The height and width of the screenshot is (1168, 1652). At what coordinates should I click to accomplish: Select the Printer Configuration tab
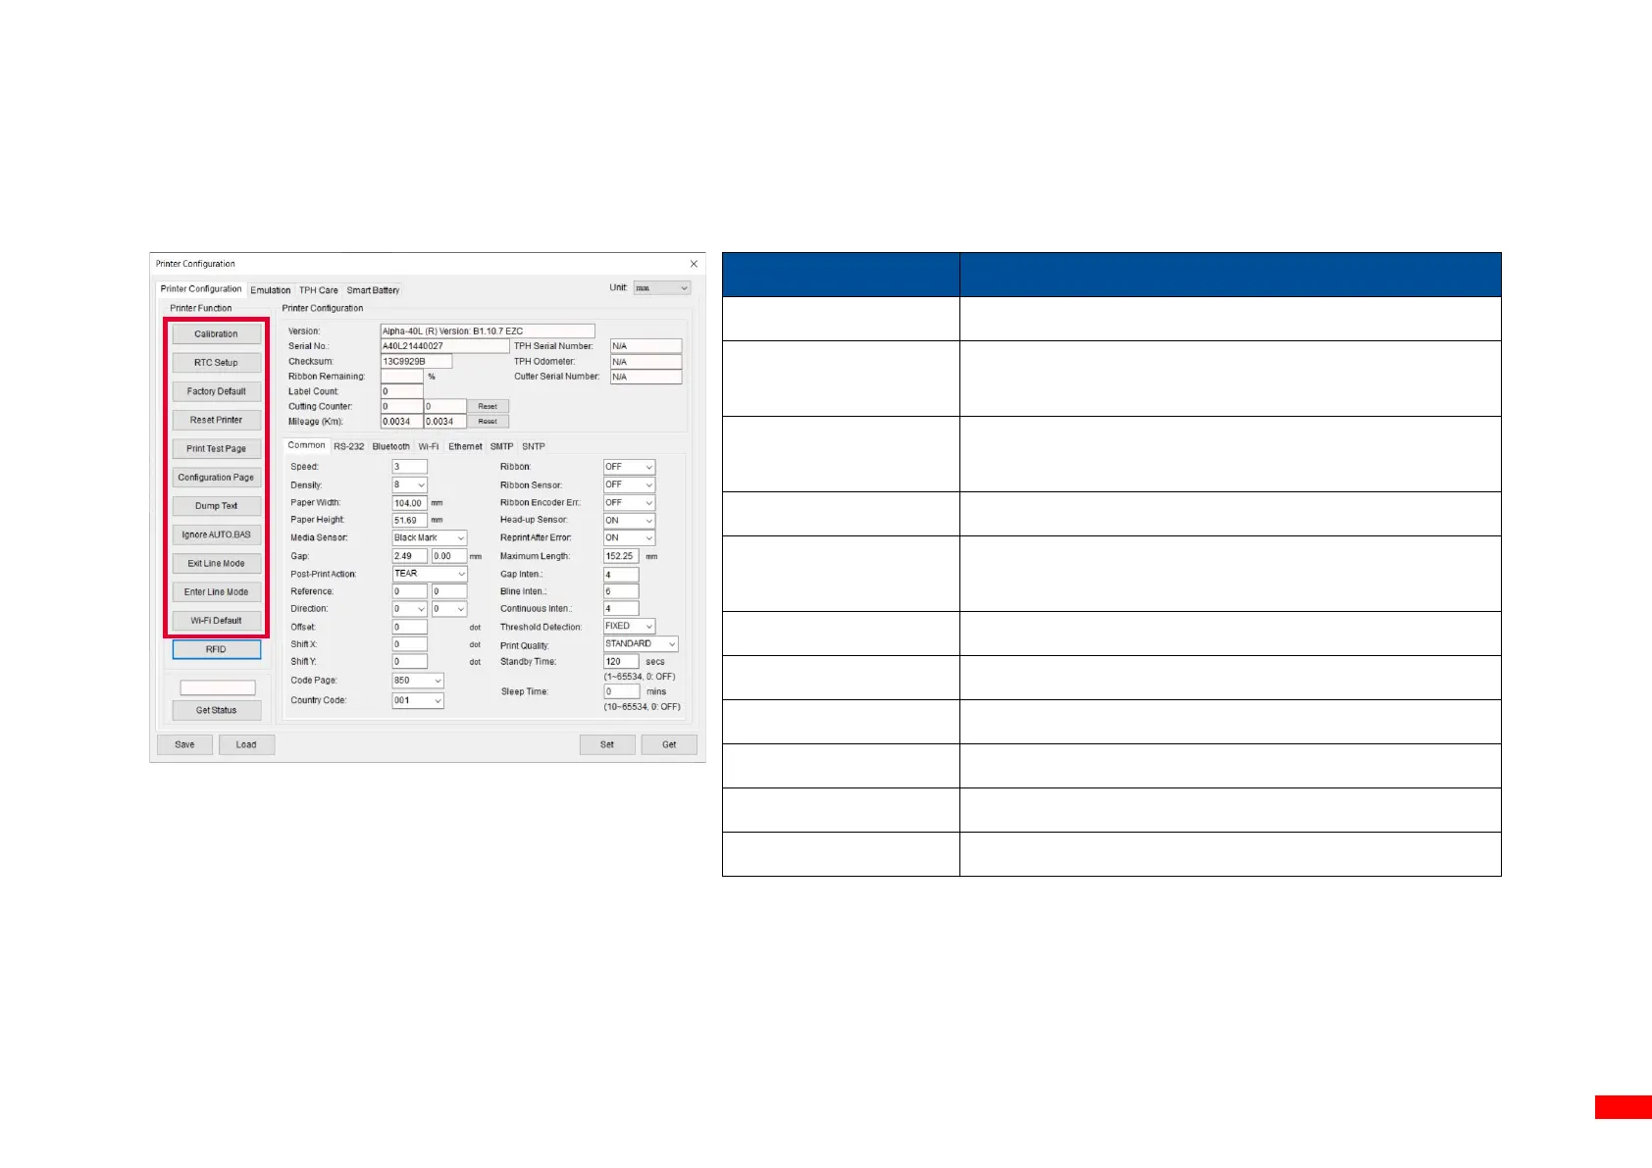click(201, 289)
